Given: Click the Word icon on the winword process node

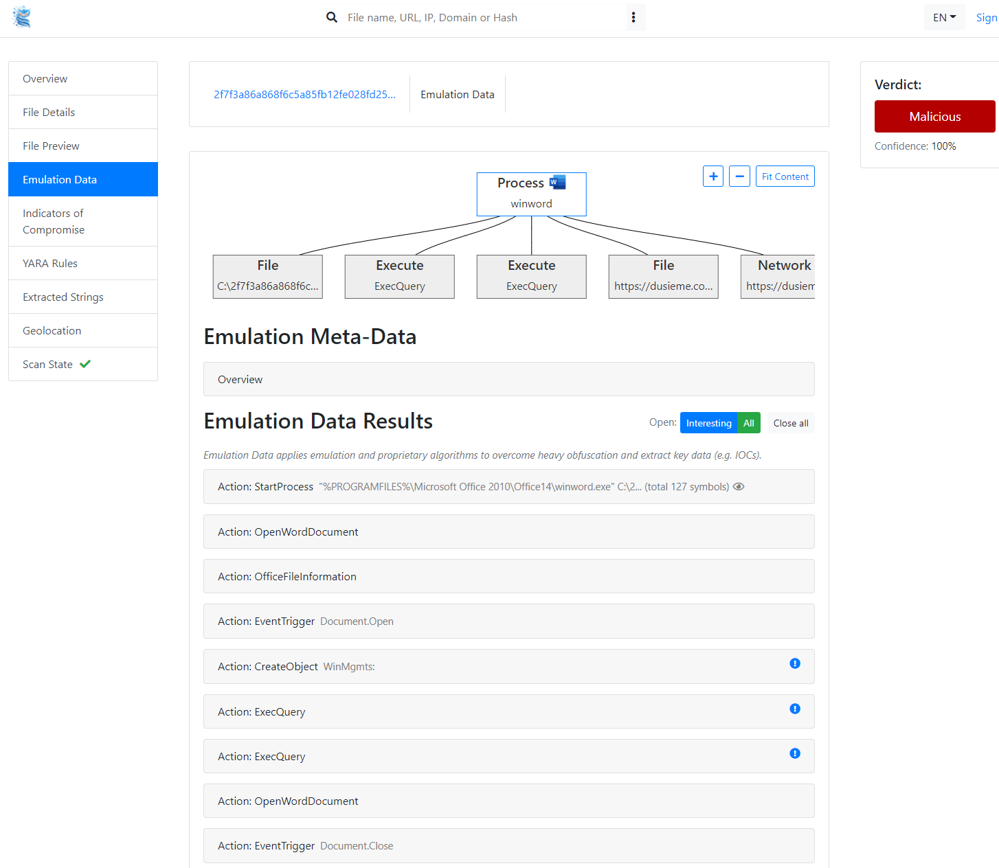Looking at the screenshot, I should point(557,182).
